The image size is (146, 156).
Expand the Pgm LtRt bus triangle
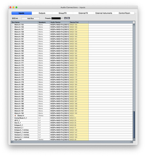[x=13, y=139]
